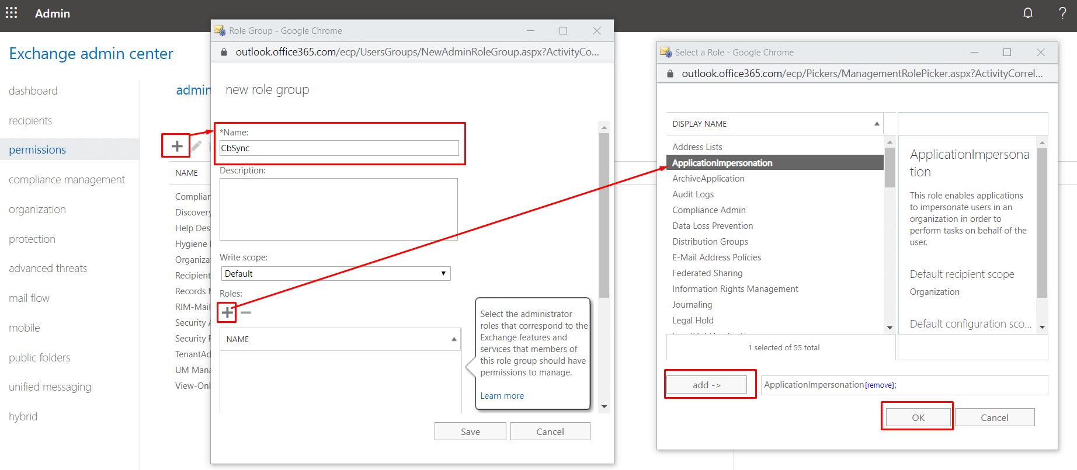The width and height of the screenshot is (1077, 470).
Task: Click the lock icon in Select a Role address bar
Action: pos(670,74)
